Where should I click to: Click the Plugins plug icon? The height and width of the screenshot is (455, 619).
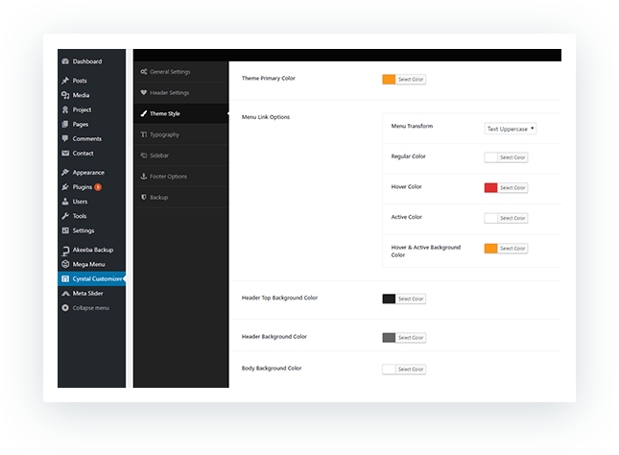point(65,187)
